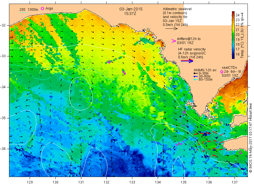Viewport: 254px width, 186px height.
Task: Click the vertical 'Temp. (°C)' colorbar title
Action: (242, 50)
